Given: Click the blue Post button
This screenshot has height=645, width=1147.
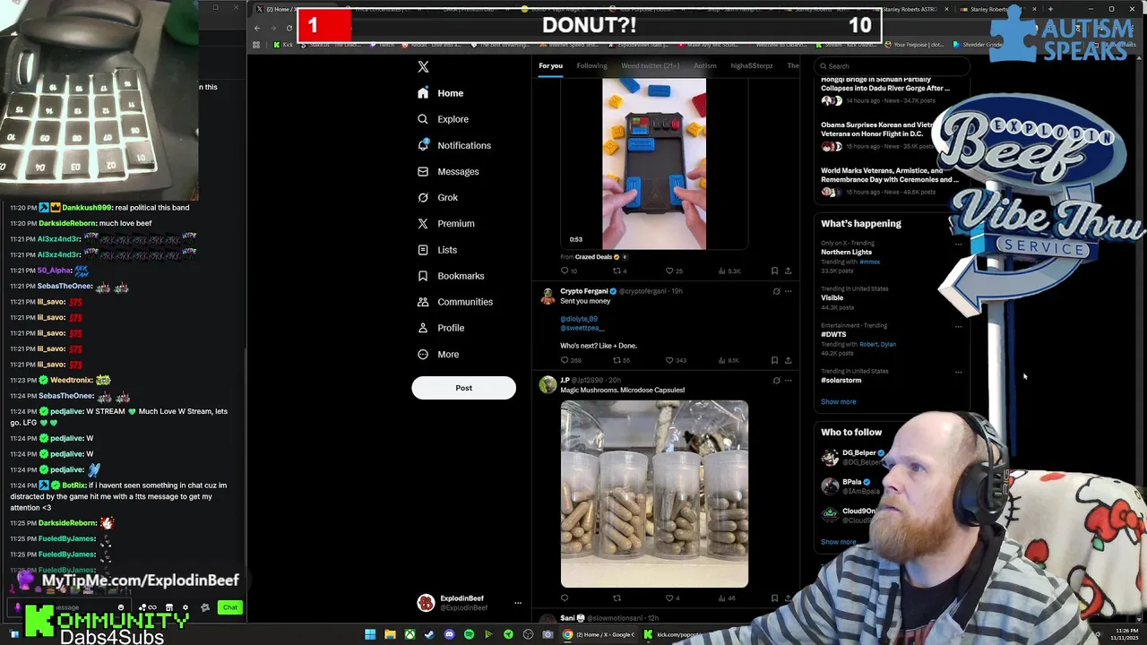Looking at the screenshot, I should pyautogui.click(x=463, y=388).
